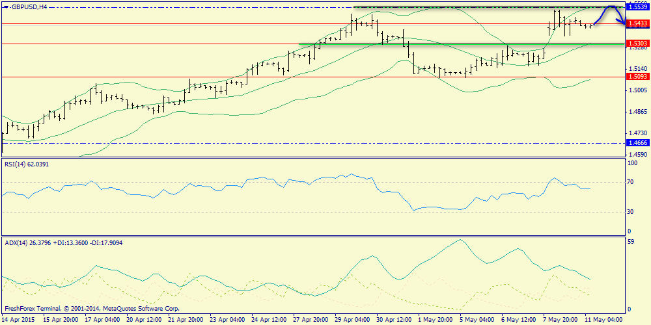Click the 17 Apr 04:00 time label
Image resolution: width=651 pixels, height=325 pixels.
pyautogui.click(x=103, y=320)
